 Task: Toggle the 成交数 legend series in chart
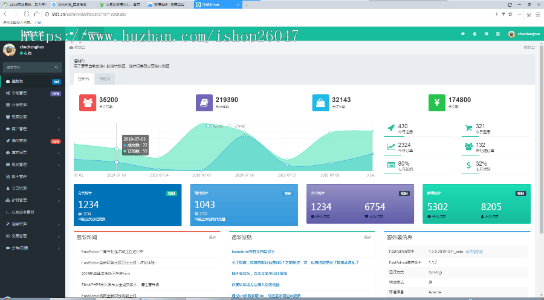[x=215, y=126]
